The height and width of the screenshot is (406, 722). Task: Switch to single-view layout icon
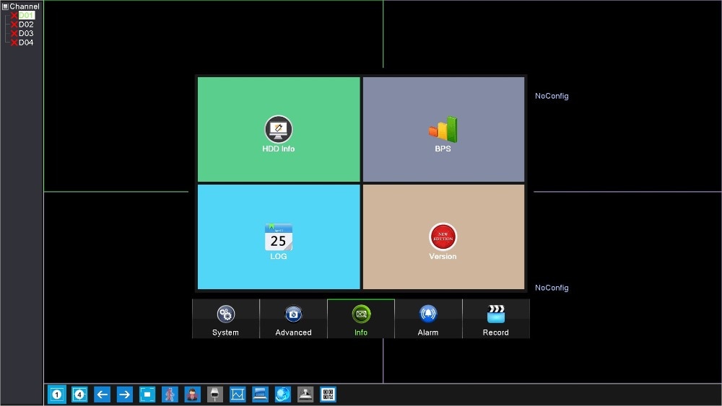pyautogui.click(x=56, y=394)
